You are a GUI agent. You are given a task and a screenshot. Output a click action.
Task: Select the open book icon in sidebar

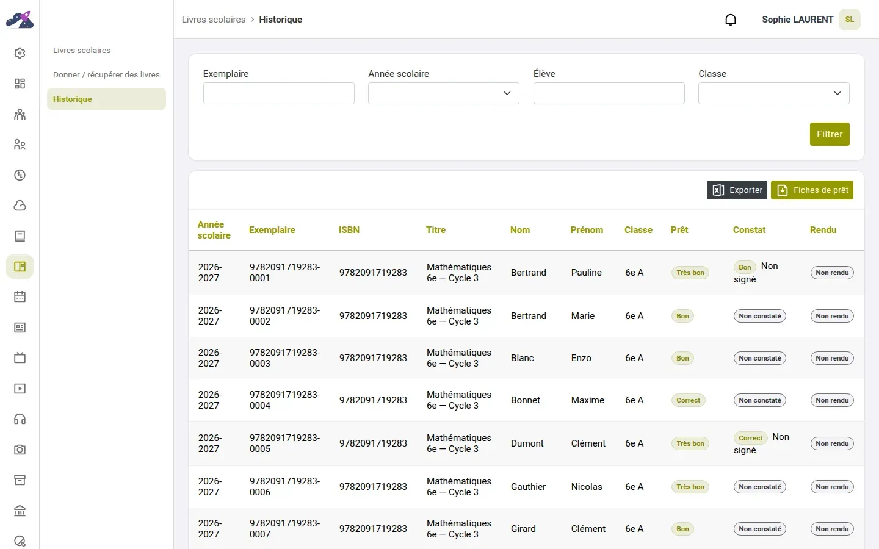coord(20,267)
